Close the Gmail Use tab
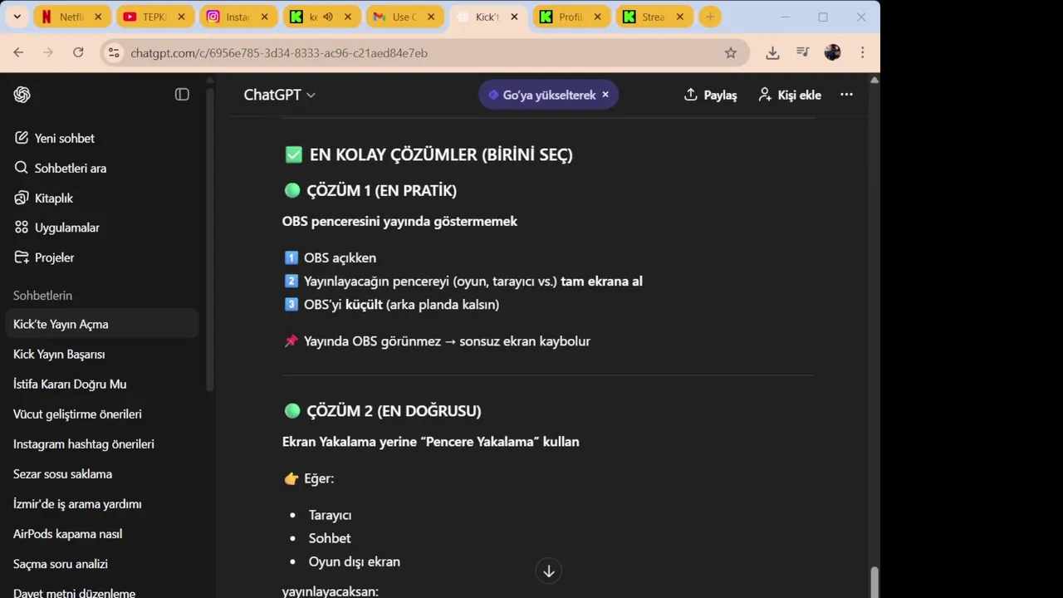The width and height of the screenshot is (1063, 598). pos(431,17)
